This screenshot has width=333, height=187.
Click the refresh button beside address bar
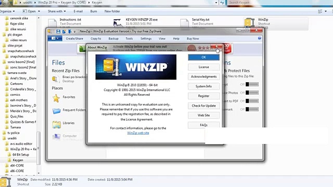tap(222, 3)
